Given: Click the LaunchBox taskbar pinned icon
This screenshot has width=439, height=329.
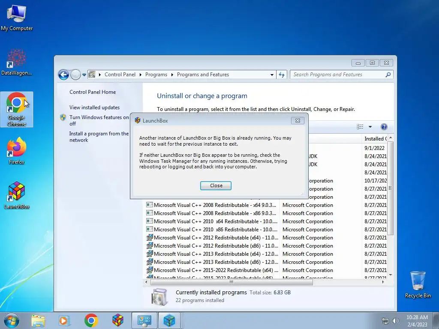Looking at the screenshot, I should point(118,320).
